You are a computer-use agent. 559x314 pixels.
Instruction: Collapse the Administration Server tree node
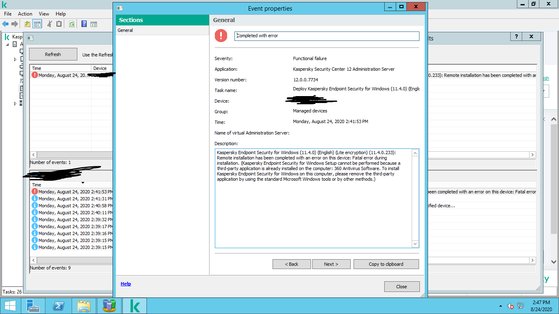coord(7,44)
